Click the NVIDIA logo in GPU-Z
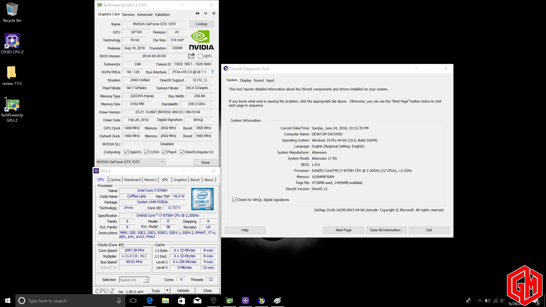 click(201, 40)
